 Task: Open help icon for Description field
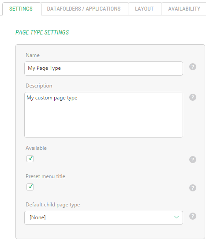click(x=193, y=97)
